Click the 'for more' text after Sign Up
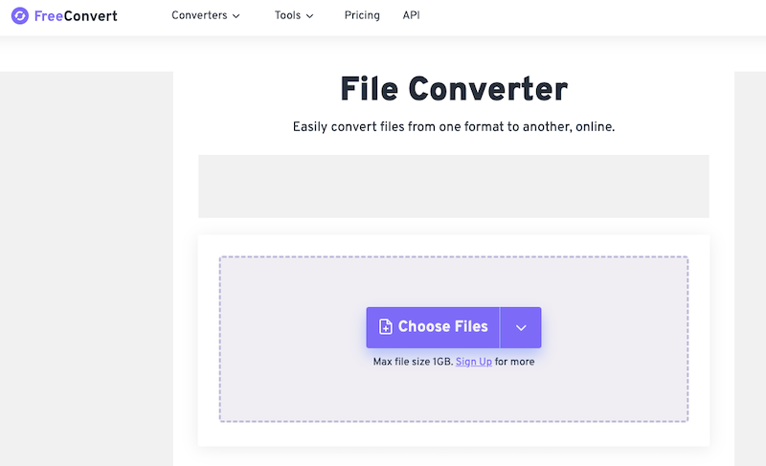Screen dimensions: 766x466 pos(515,362)
